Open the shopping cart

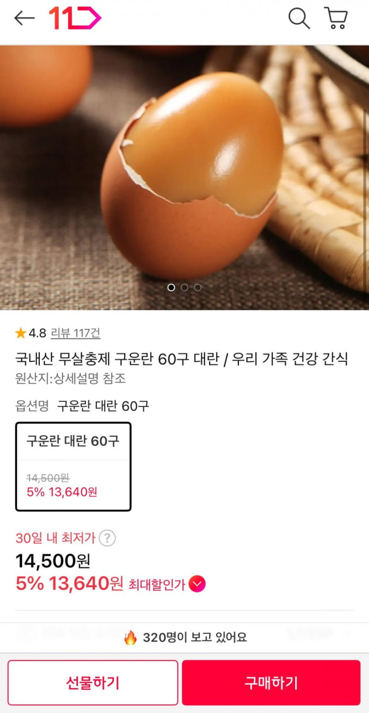coord(336,19)
